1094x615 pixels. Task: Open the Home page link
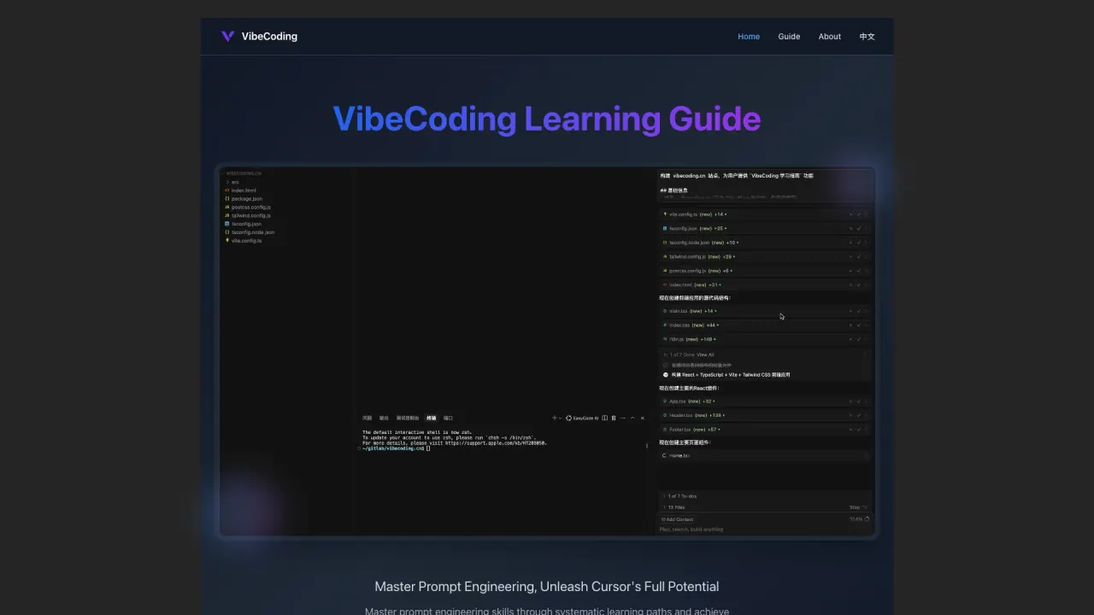tap(749, 37)
